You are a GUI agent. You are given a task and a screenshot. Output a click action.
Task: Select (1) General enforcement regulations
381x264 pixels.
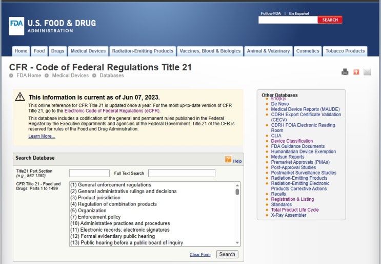click(152, 185)
